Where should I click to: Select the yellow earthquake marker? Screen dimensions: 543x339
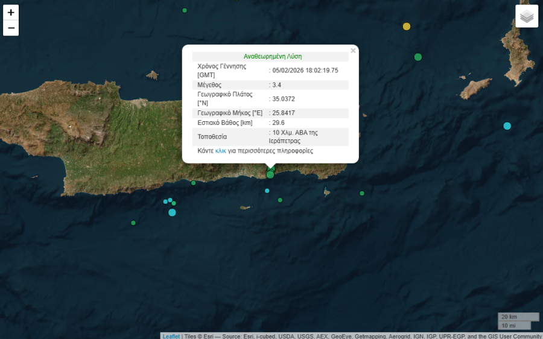click(x=407, y=27)
